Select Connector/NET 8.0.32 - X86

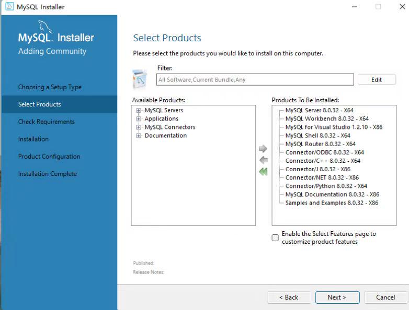coord(322,177)
